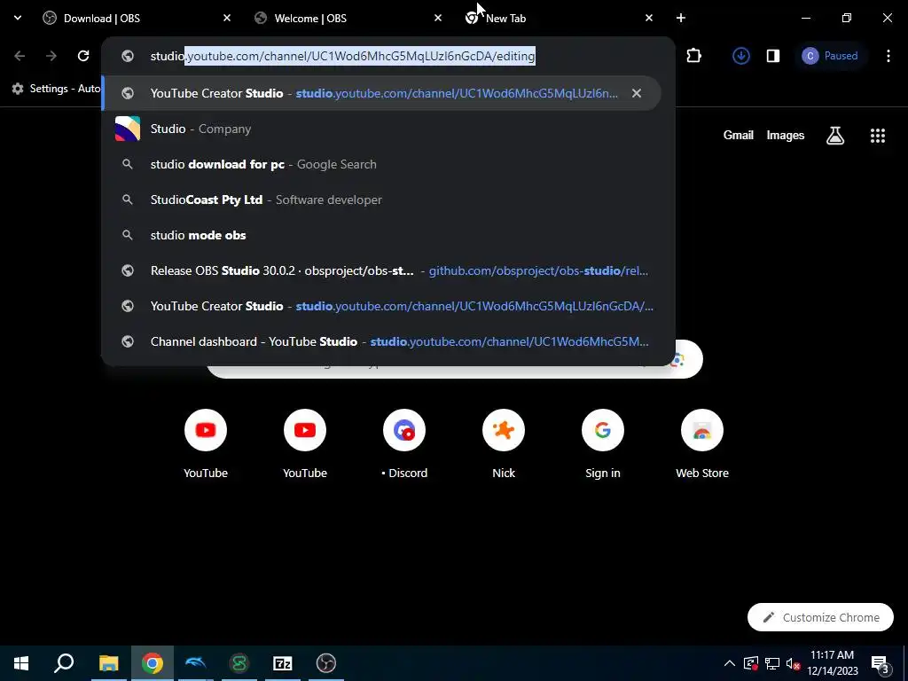Open the Gmail link
908x681 pixels.
739,135
